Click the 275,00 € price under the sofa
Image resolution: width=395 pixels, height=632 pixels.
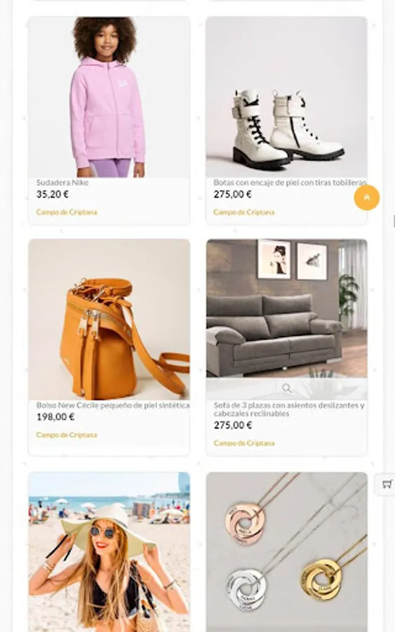pyautogui.click(x=233, y=426)
